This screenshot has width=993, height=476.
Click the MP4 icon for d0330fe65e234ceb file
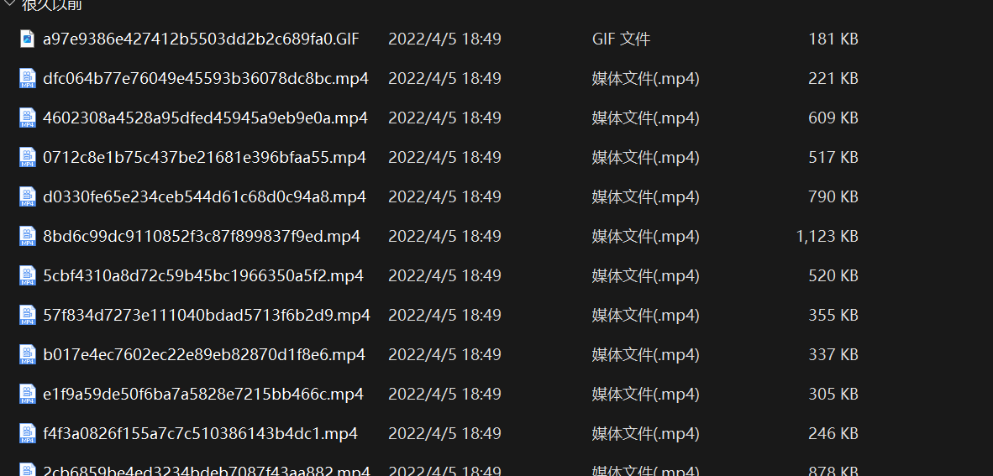28,196
